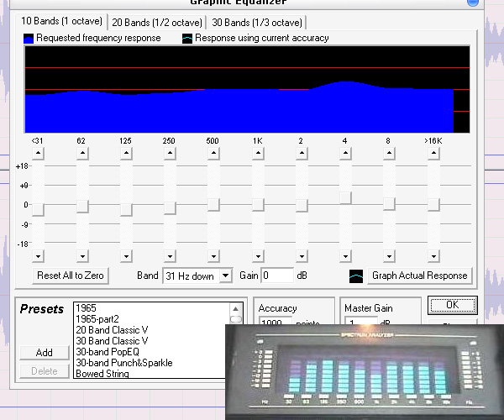This screenshot has height=420, width=504.
Task: Open the Band dropdown showing 31 Hz down
Action: pyautogui.click(x=197, y=276)
